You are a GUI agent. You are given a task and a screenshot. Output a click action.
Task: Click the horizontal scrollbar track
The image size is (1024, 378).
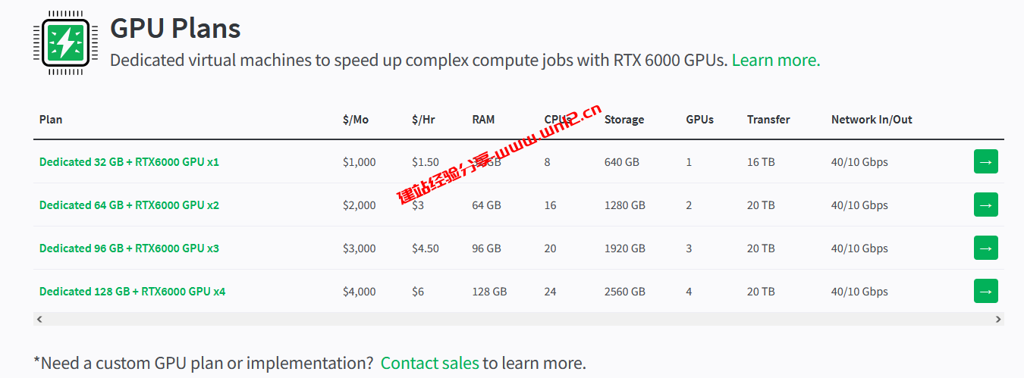(518, 320)
